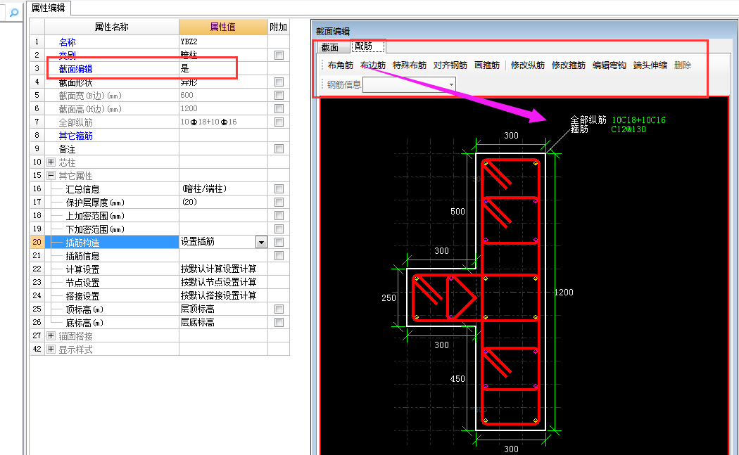Click the 属性名称 column header
Screen dimensions: 739x455
[x=112, y=27]
